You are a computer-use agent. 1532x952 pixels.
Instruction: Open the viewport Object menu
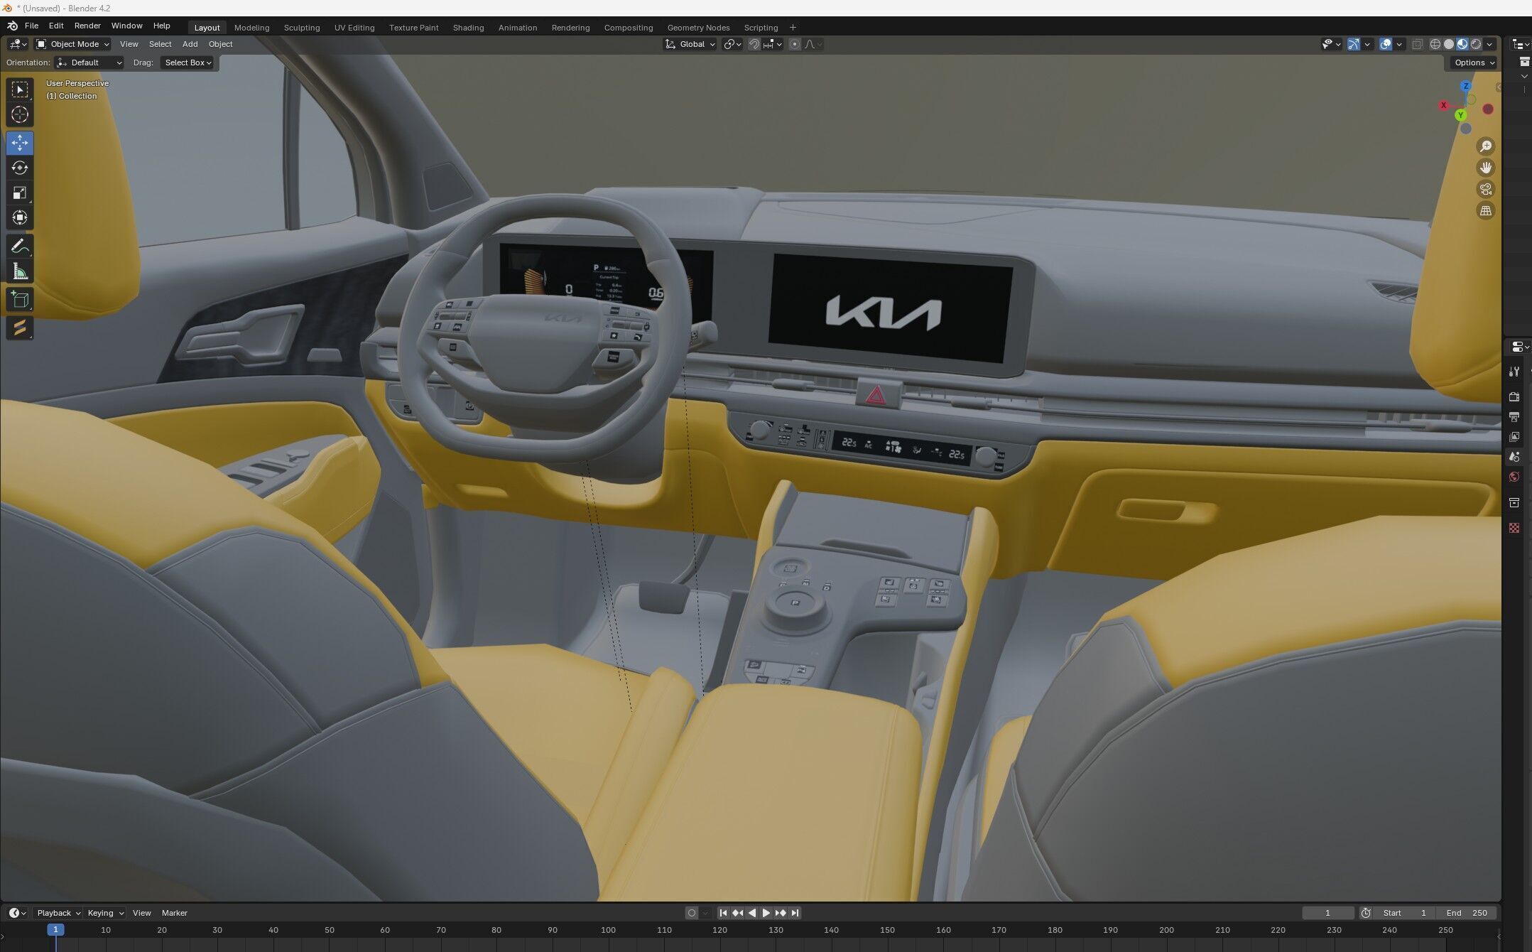[x=220, y=44]
